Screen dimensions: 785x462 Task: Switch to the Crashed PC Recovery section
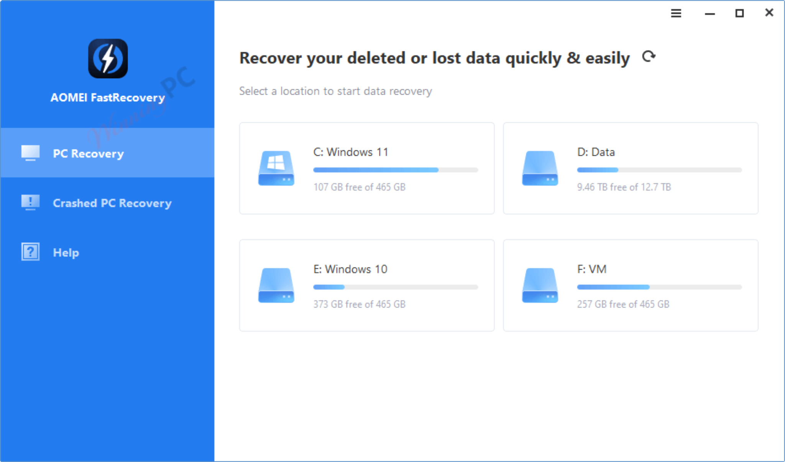112,203
